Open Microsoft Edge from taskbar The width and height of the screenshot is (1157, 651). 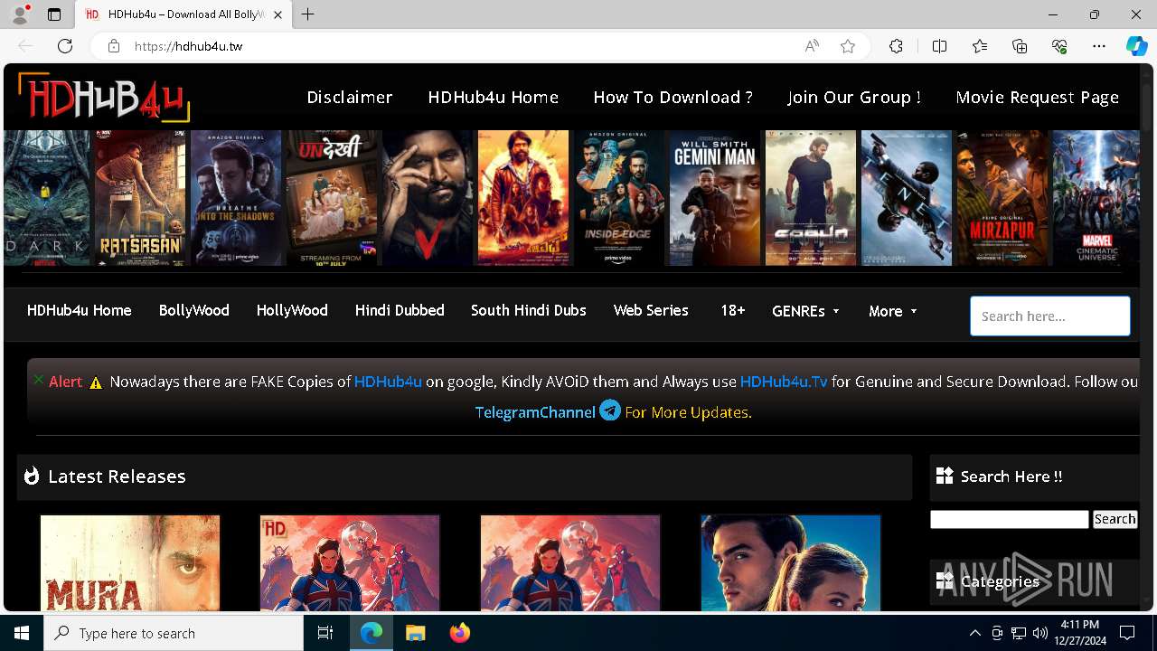(372, 633)
